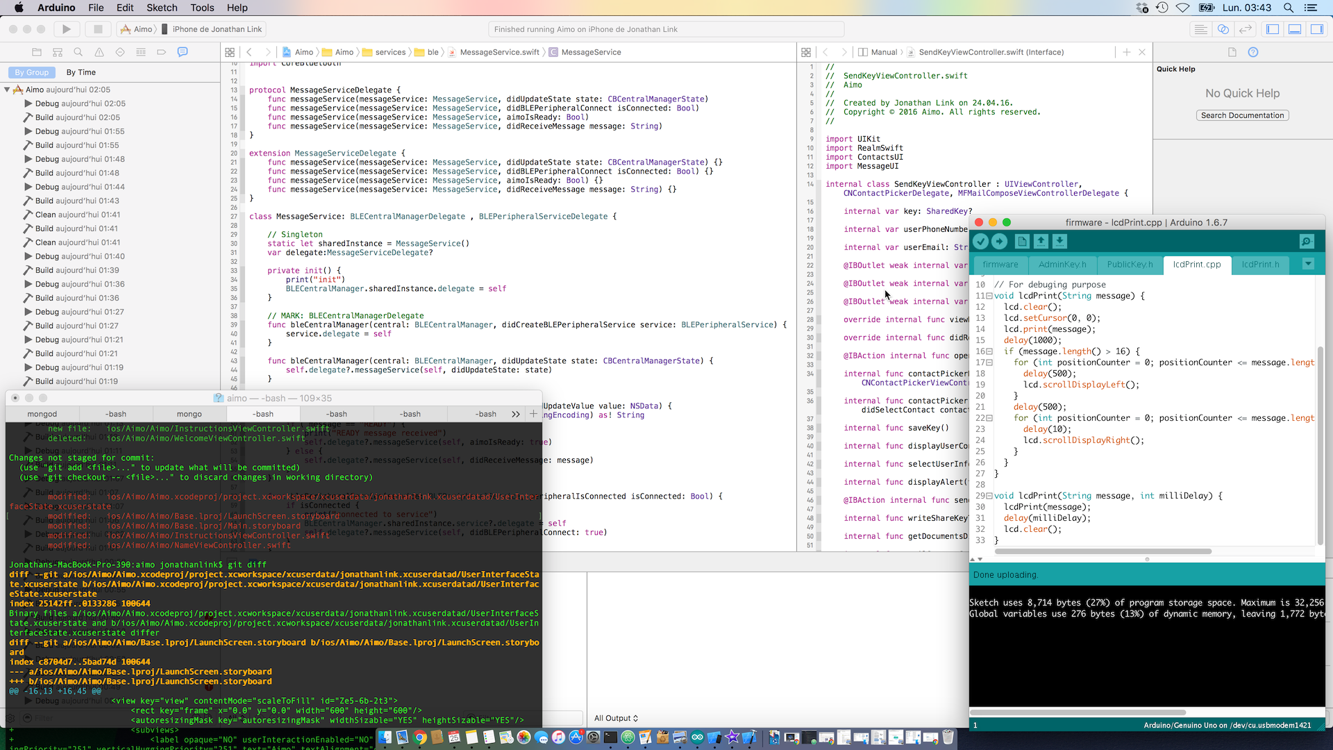
Task: Create a new Arduino sketch
Action: (1022, 241)
